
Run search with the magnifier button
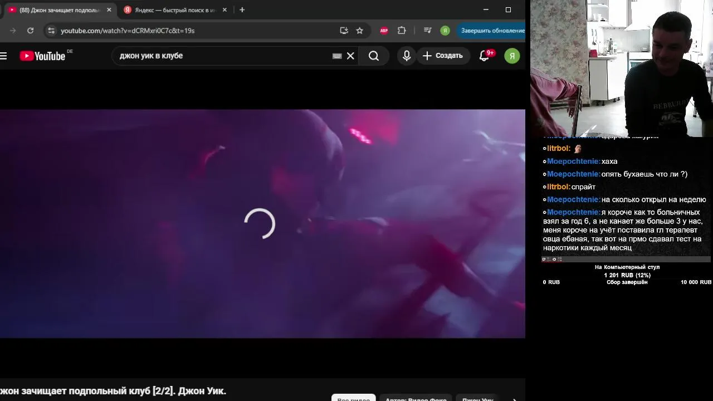click(374, 56)
